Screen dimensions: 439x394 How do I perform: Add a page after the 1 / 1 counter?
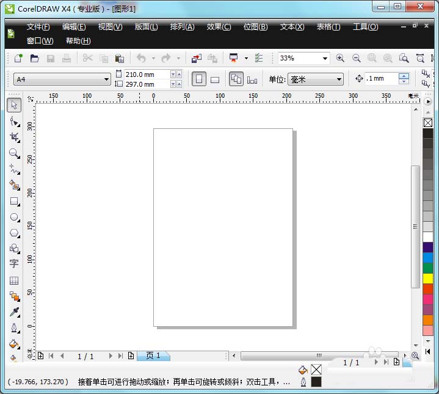click(131, 356)
